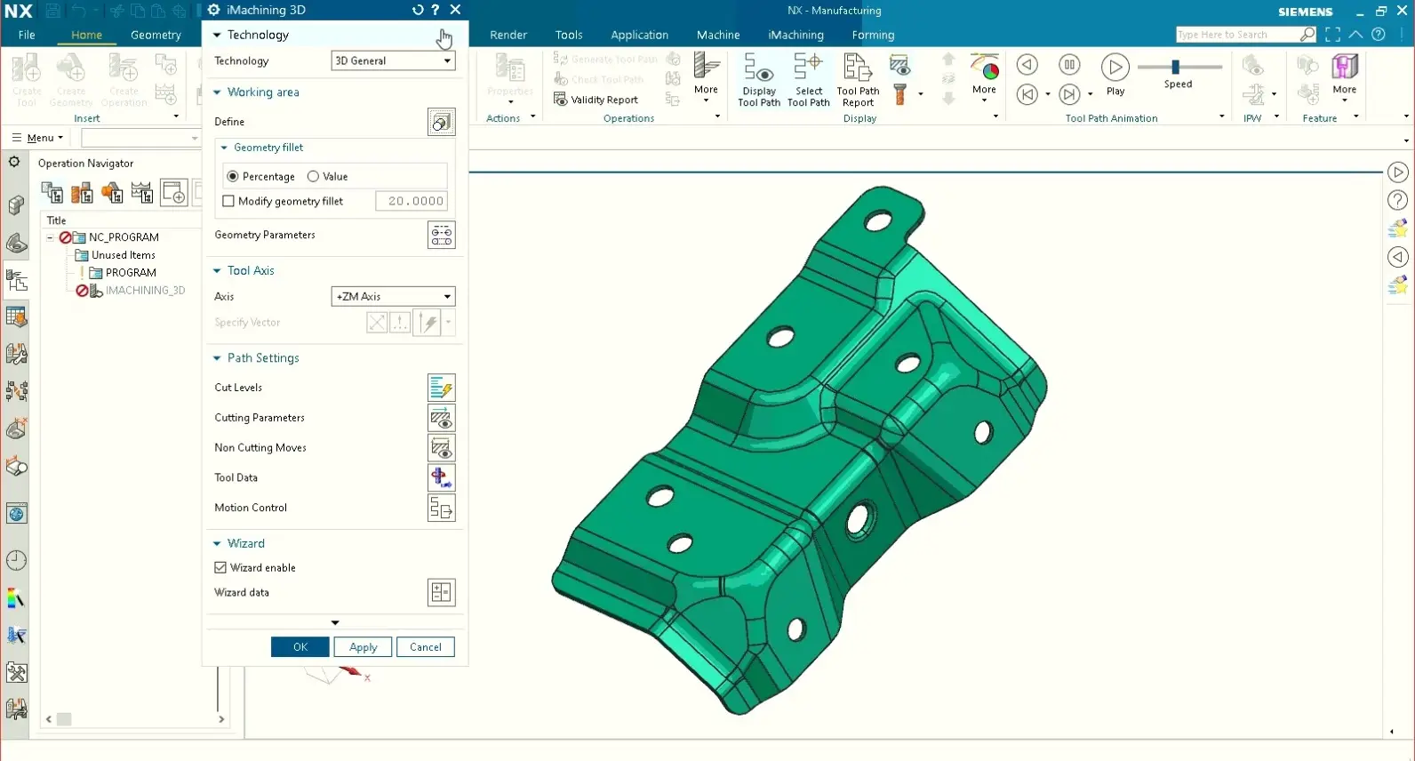Switch to the Forming tab

(x=873, y=35)
